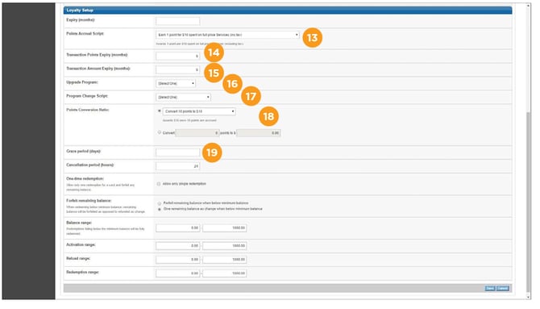
Task: Click the Cancel button
Action: click(502, 288)
